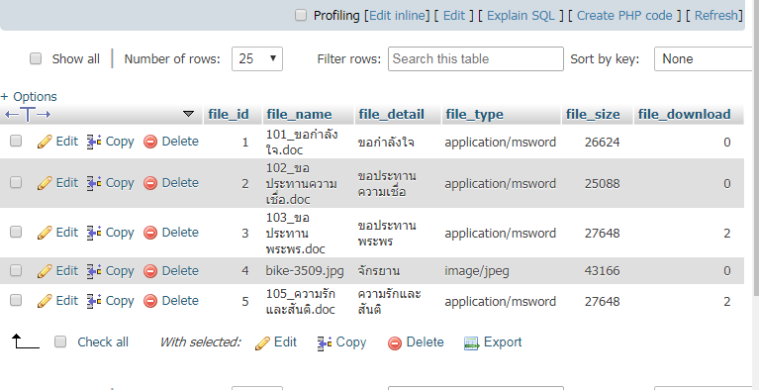Click file name 105_ความรักและสันติ.doc cell
Screen dimensions: 759x390
301,301
